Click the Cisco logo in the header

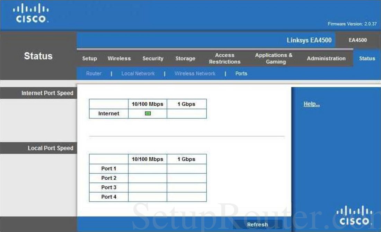click(31, 13)
